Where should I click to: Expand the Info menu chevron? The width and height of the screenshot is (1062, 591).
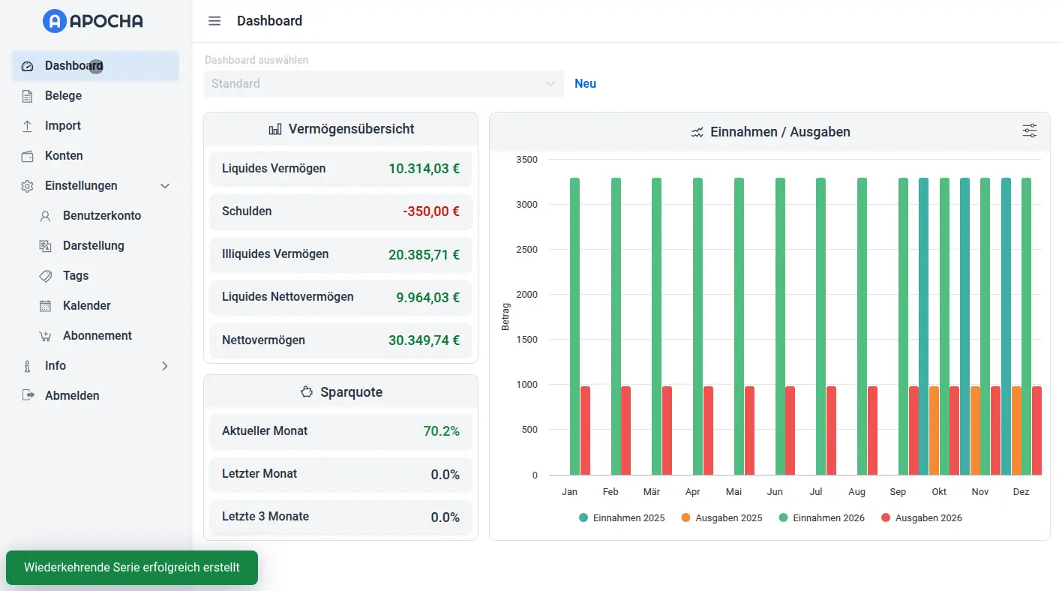coord(166,366)
